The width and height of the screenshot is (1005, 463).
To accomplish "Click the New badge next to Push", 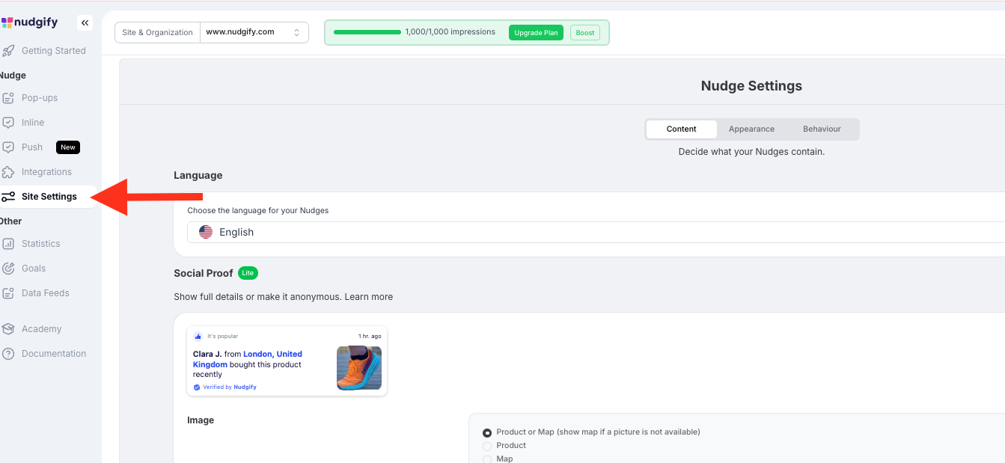I will (68, 147).
